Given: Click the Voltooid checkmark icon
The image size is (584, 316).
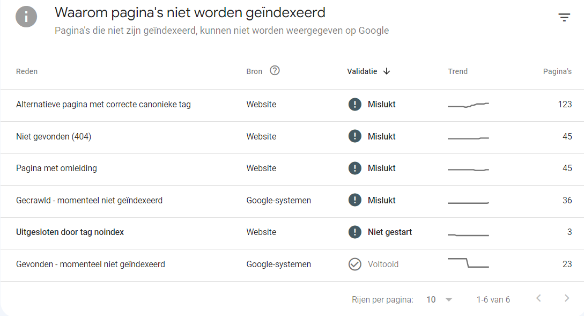Looking at the screenshot, I should (354, 264).
